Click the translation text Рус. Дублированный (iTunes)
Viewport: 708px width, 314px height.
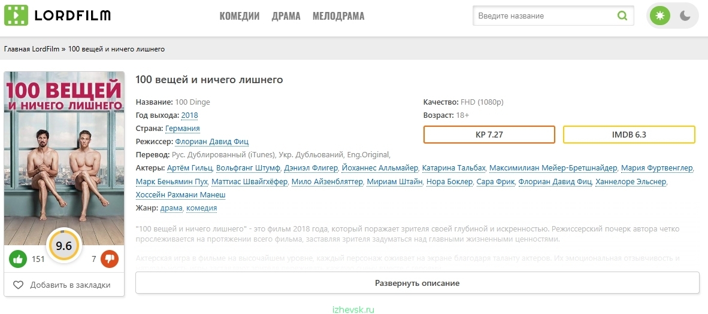[x=224, y=155]
